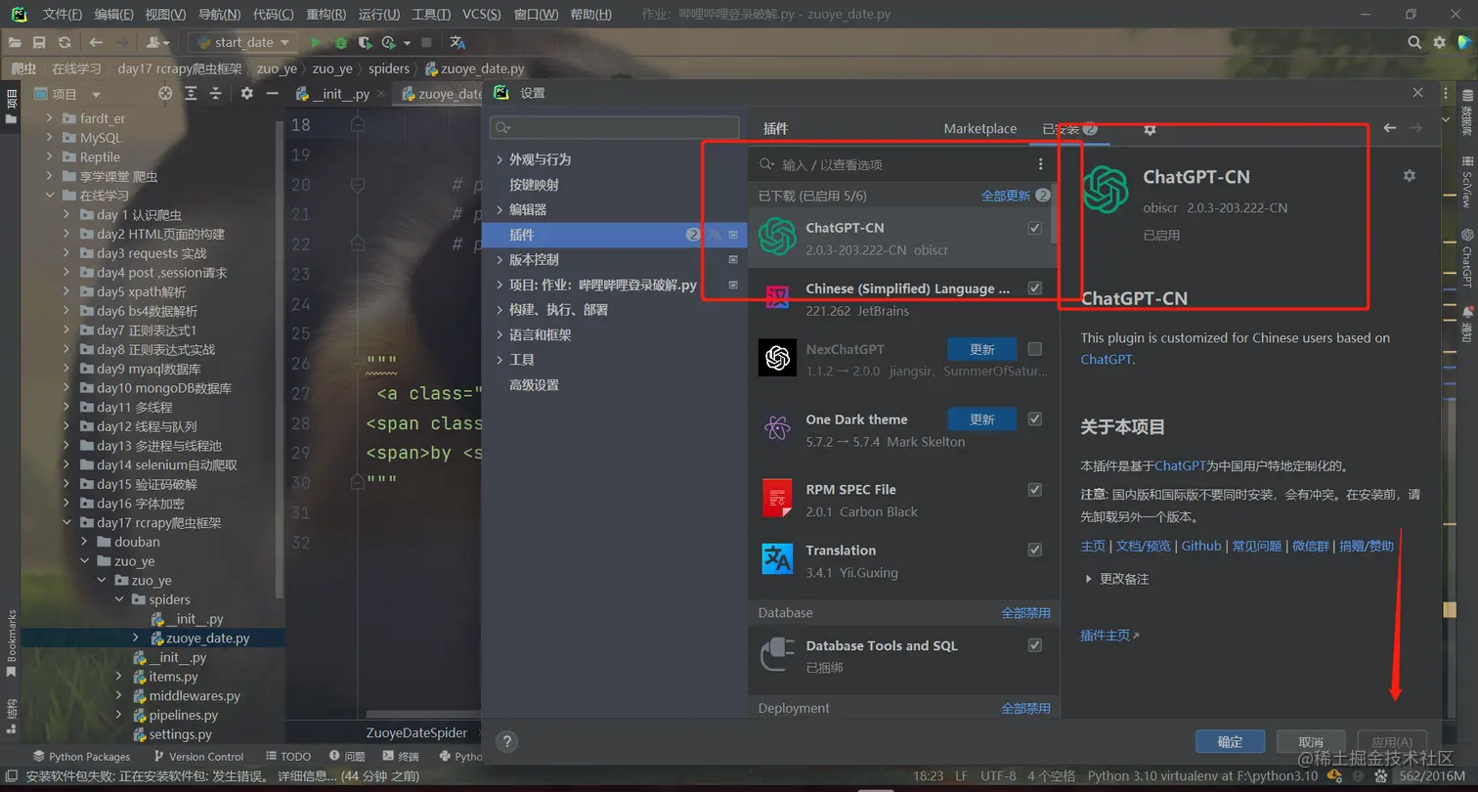The width and height of the screenshot is (1478, 792).
Task: Select 按键映射 settings item
Action: 534,185
